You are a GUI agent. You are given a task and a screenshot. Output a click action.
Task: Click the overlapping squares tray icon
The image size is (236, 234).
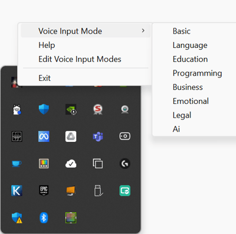[x=98, y=164]
